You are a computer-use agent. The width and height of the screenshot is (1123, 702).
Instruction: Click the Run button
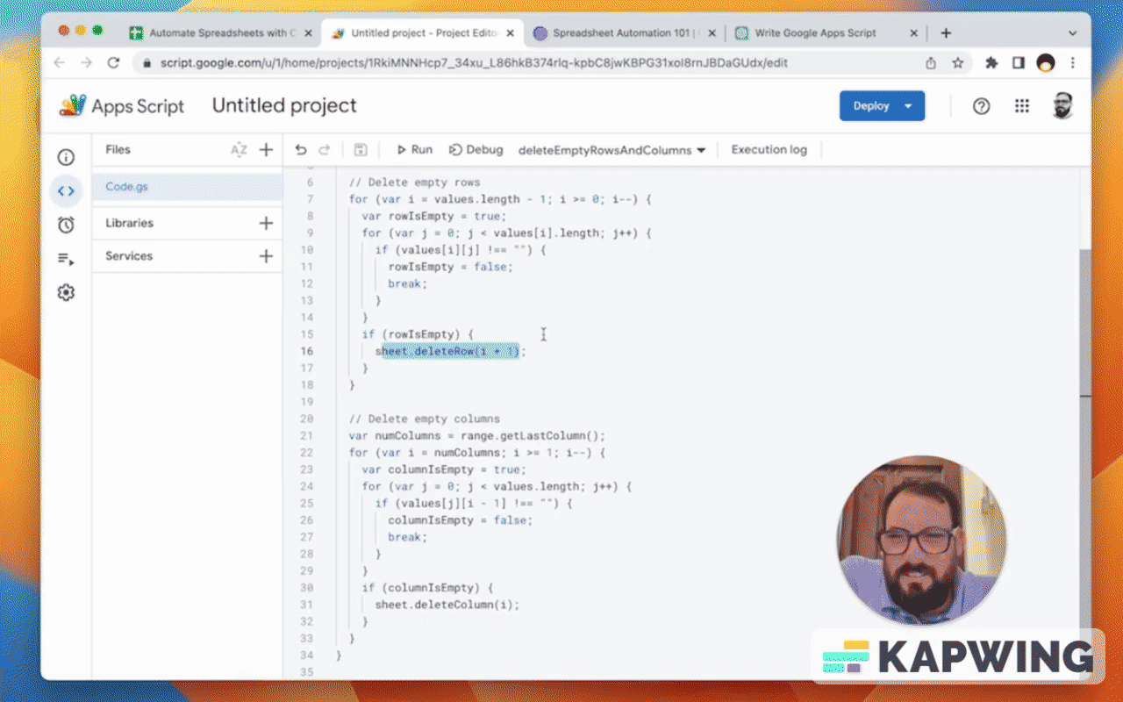tap(414, 150)
